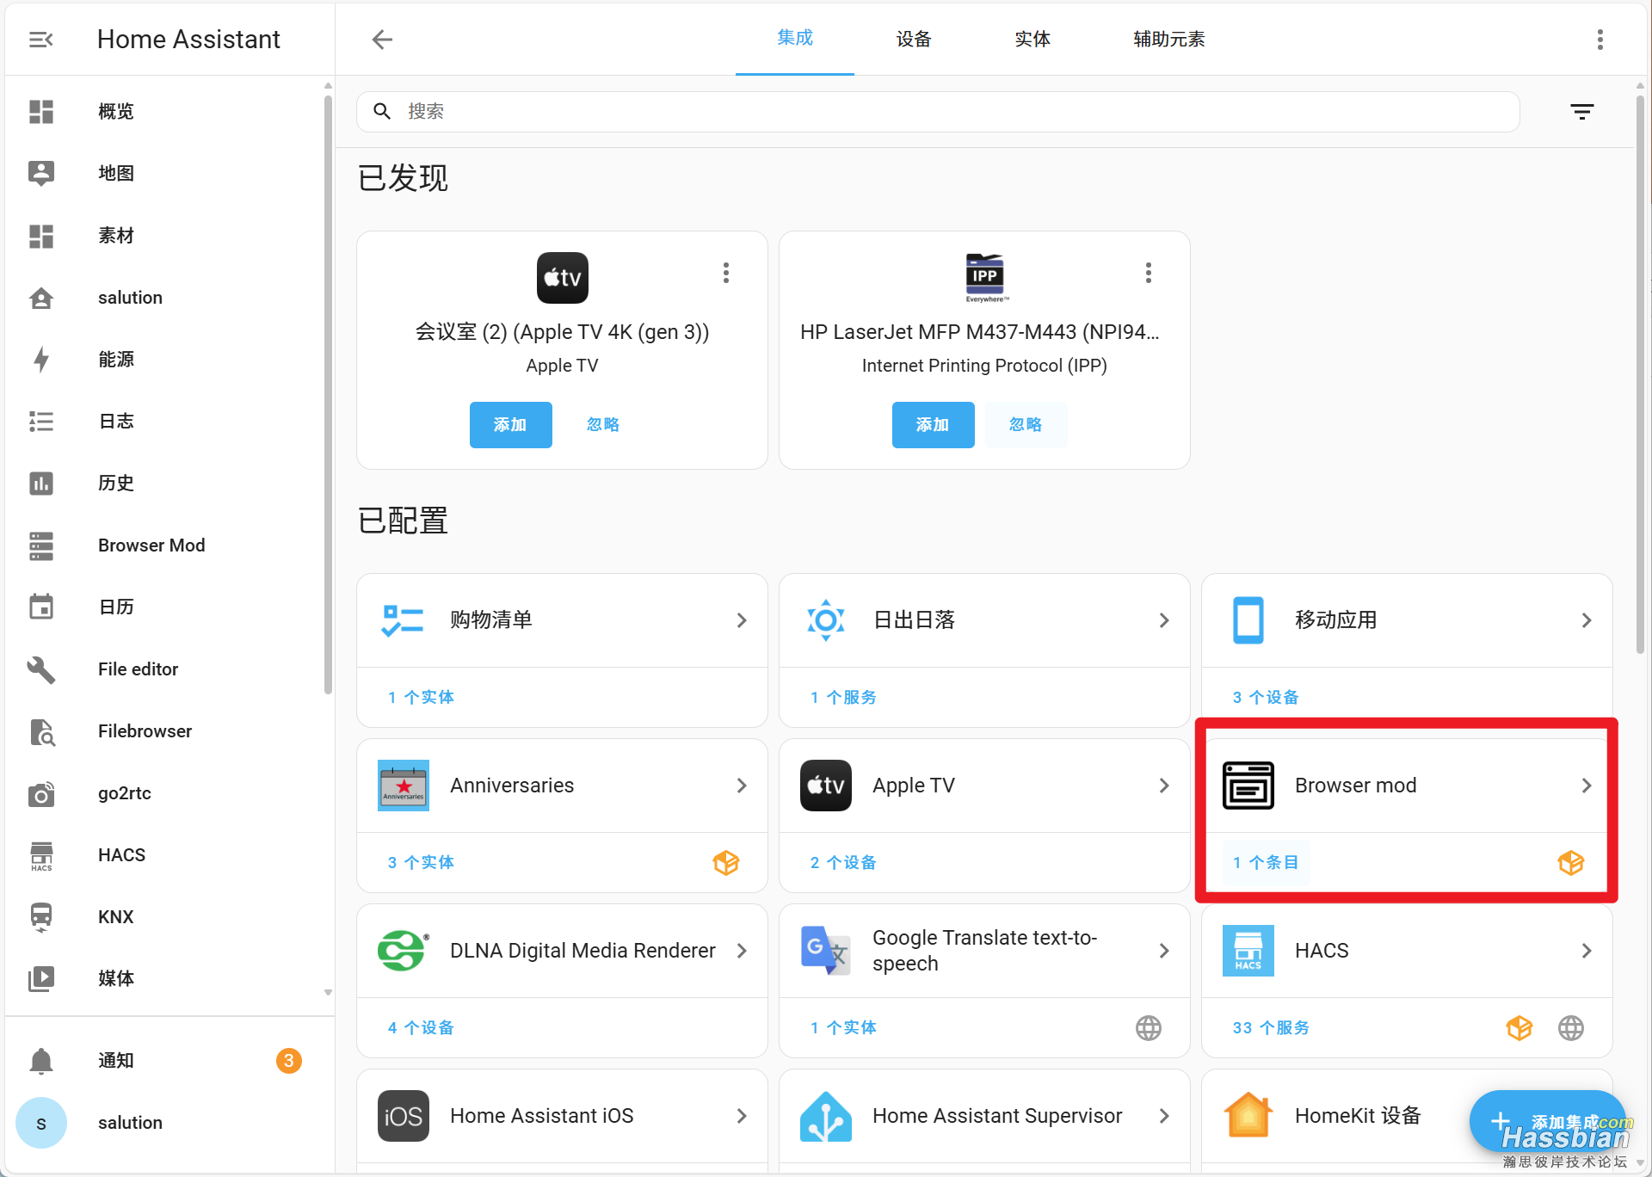Click cloud globe icon on Google Translate card
Viewport: 1652px width, 1177px height.
(1149, 1028)
